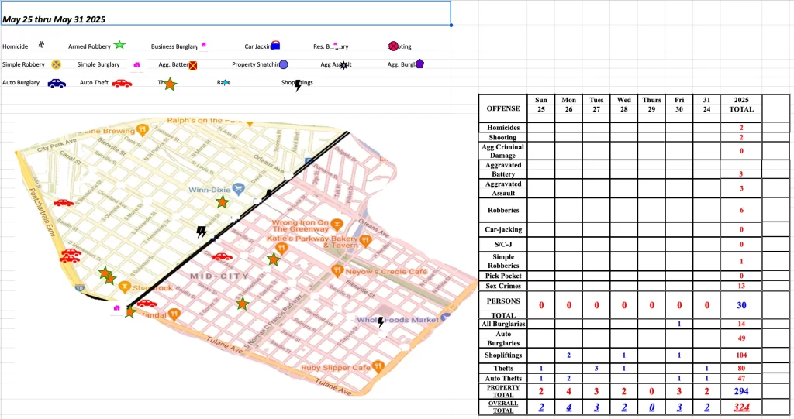Click the theft star below Winn-Dixie
Image resolution: width=794 pixels, height=419 pixels.
point(223,202)
